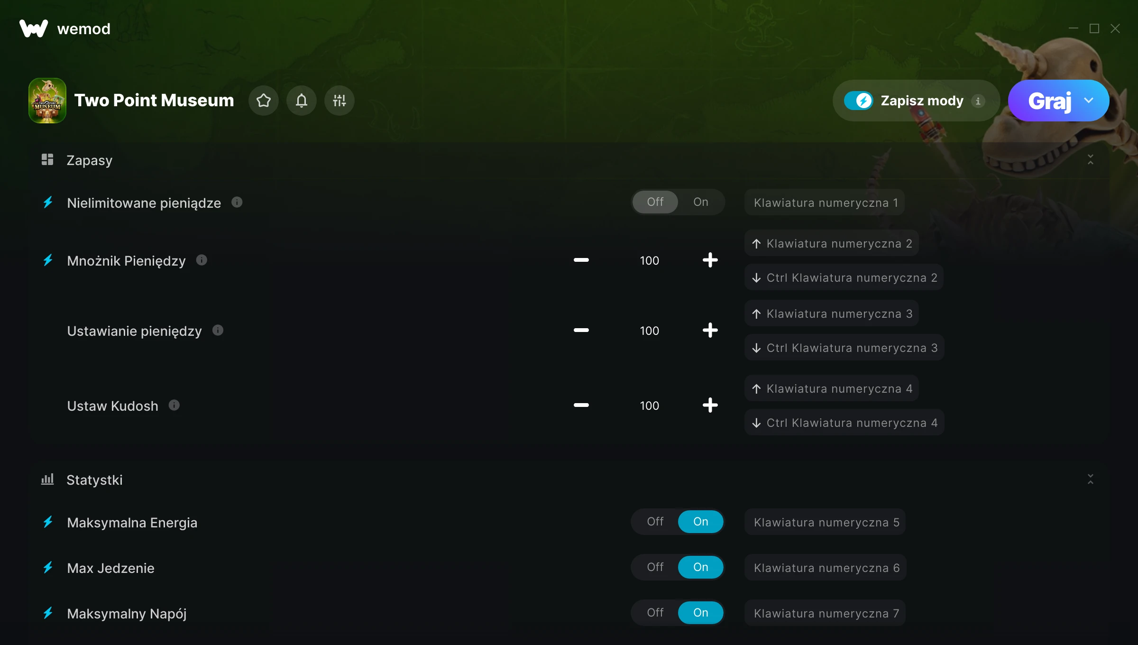Toggle the Zapisz mody switch

(x=858, y=101)
